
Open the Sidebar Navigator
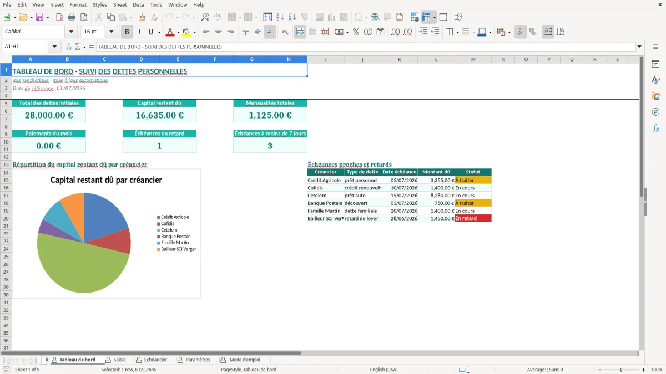pyautogui.click(x=655, y=112)
